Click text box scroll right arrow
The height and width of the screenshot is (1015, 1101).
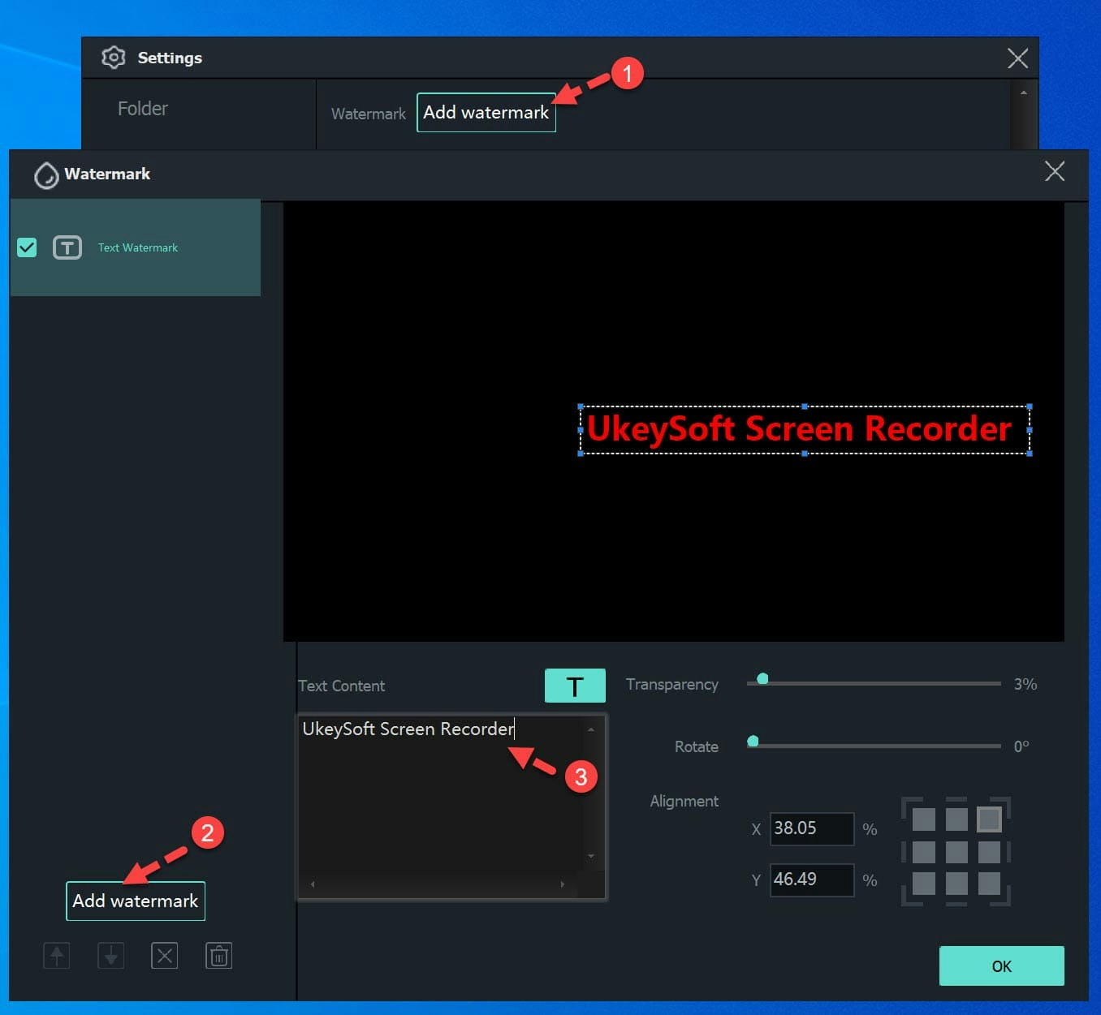coord(562,884)
